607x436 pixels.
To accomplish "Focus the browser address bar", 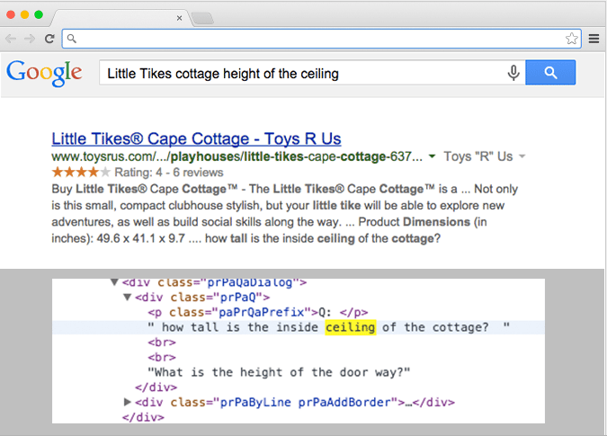I will [x=321, y=39].
